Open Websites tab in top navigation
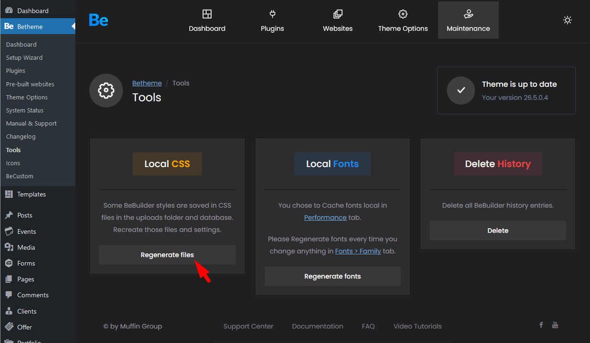The width and height of the screenshot is (590, 343). (x=338, y=21)
